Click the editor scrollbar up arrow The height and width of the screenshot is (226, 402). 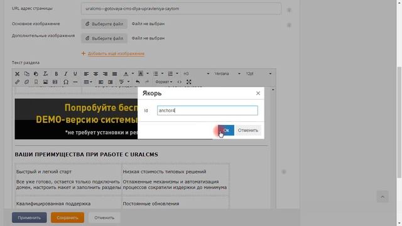point(273,90)
